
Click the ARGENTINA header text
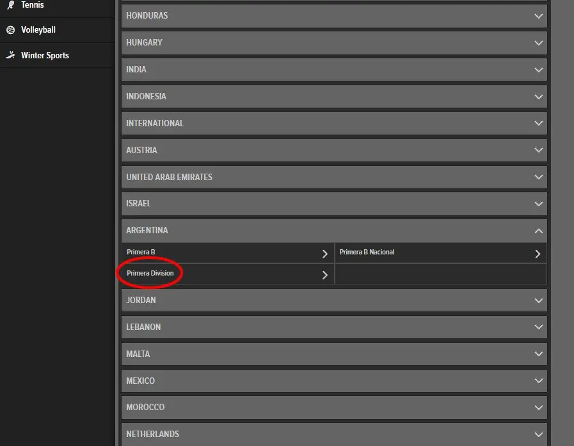click(147, 230)
